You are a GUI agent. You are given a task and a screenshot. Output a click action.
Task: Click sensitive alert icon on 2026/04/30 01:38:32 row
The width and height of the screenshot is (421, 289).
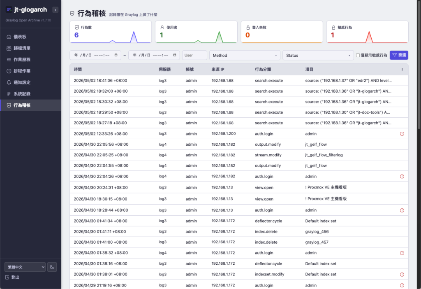tap(402, 253)
